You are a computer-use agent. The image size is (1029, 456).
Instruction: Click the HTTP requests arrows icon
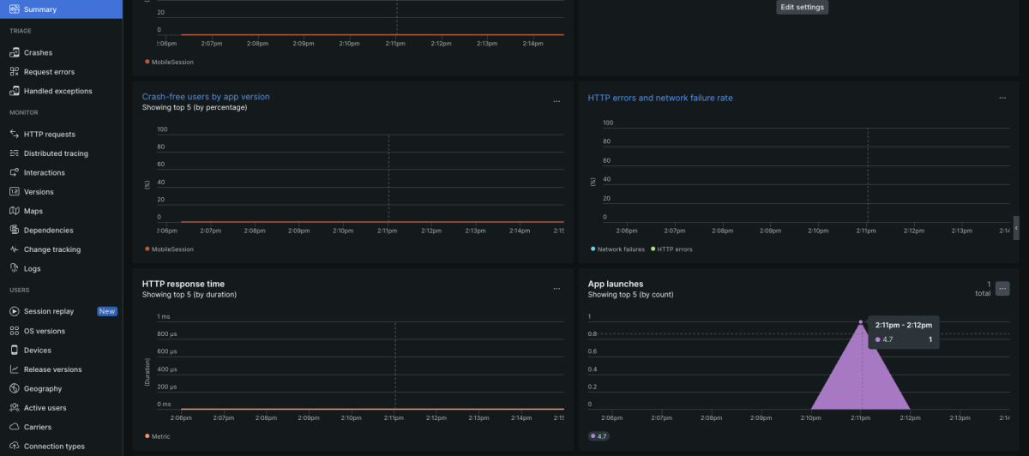pos(15,135)
